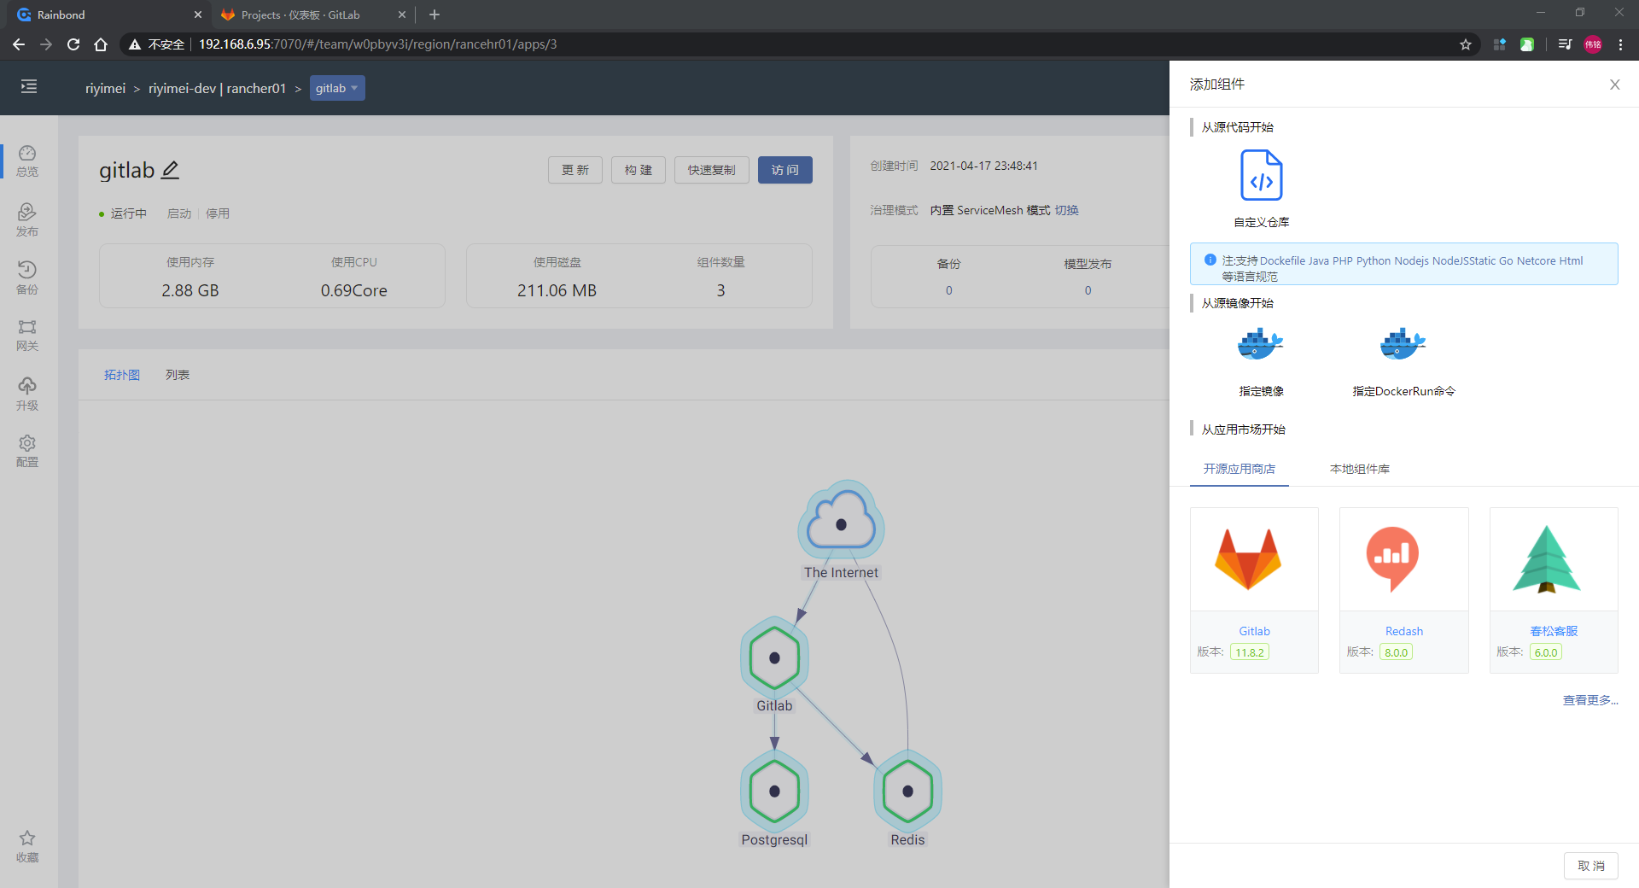Choose the 春松客服 market app logo
The image size is (1639, 888).
coord(1546,559)
